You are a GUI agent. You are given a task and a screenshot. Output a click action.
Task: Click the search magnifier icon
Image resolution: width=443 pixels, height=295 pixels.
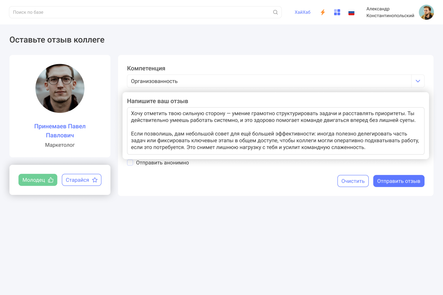275,12
